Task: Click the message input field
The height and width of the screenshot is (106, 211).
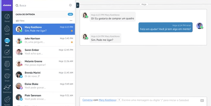Action: (155, 100)
